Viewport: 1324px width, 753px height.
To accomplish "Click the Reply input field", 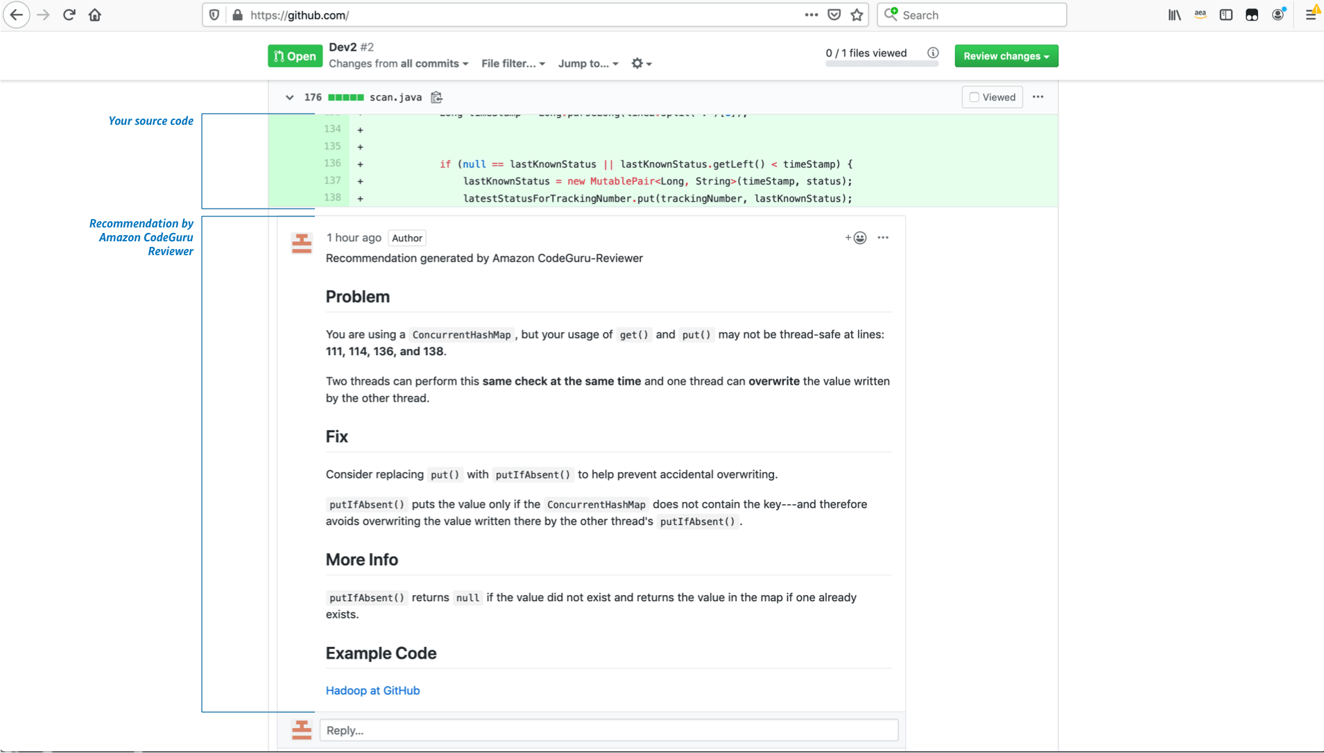I will pos(608,729).
